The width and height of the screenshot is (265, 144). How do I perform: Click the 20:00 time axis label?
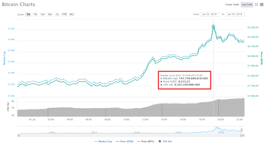(220, 119)
